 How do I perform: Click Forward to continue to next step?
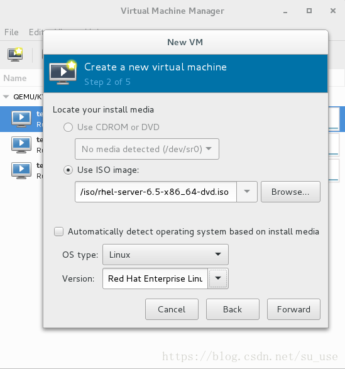293,309
